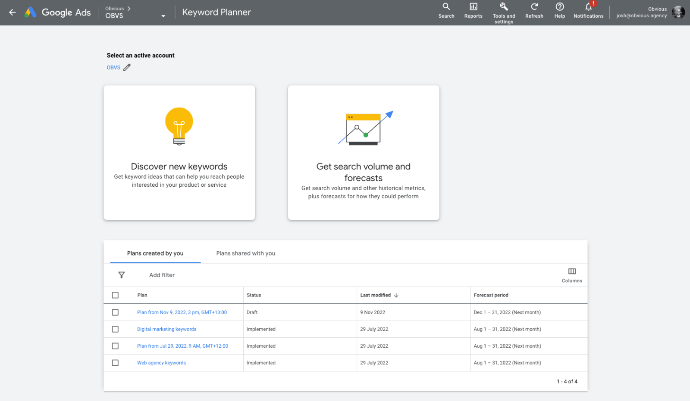Click the pencil icon beside OBVS
This screenshot has height=401, width=690.
coord(127,68)
